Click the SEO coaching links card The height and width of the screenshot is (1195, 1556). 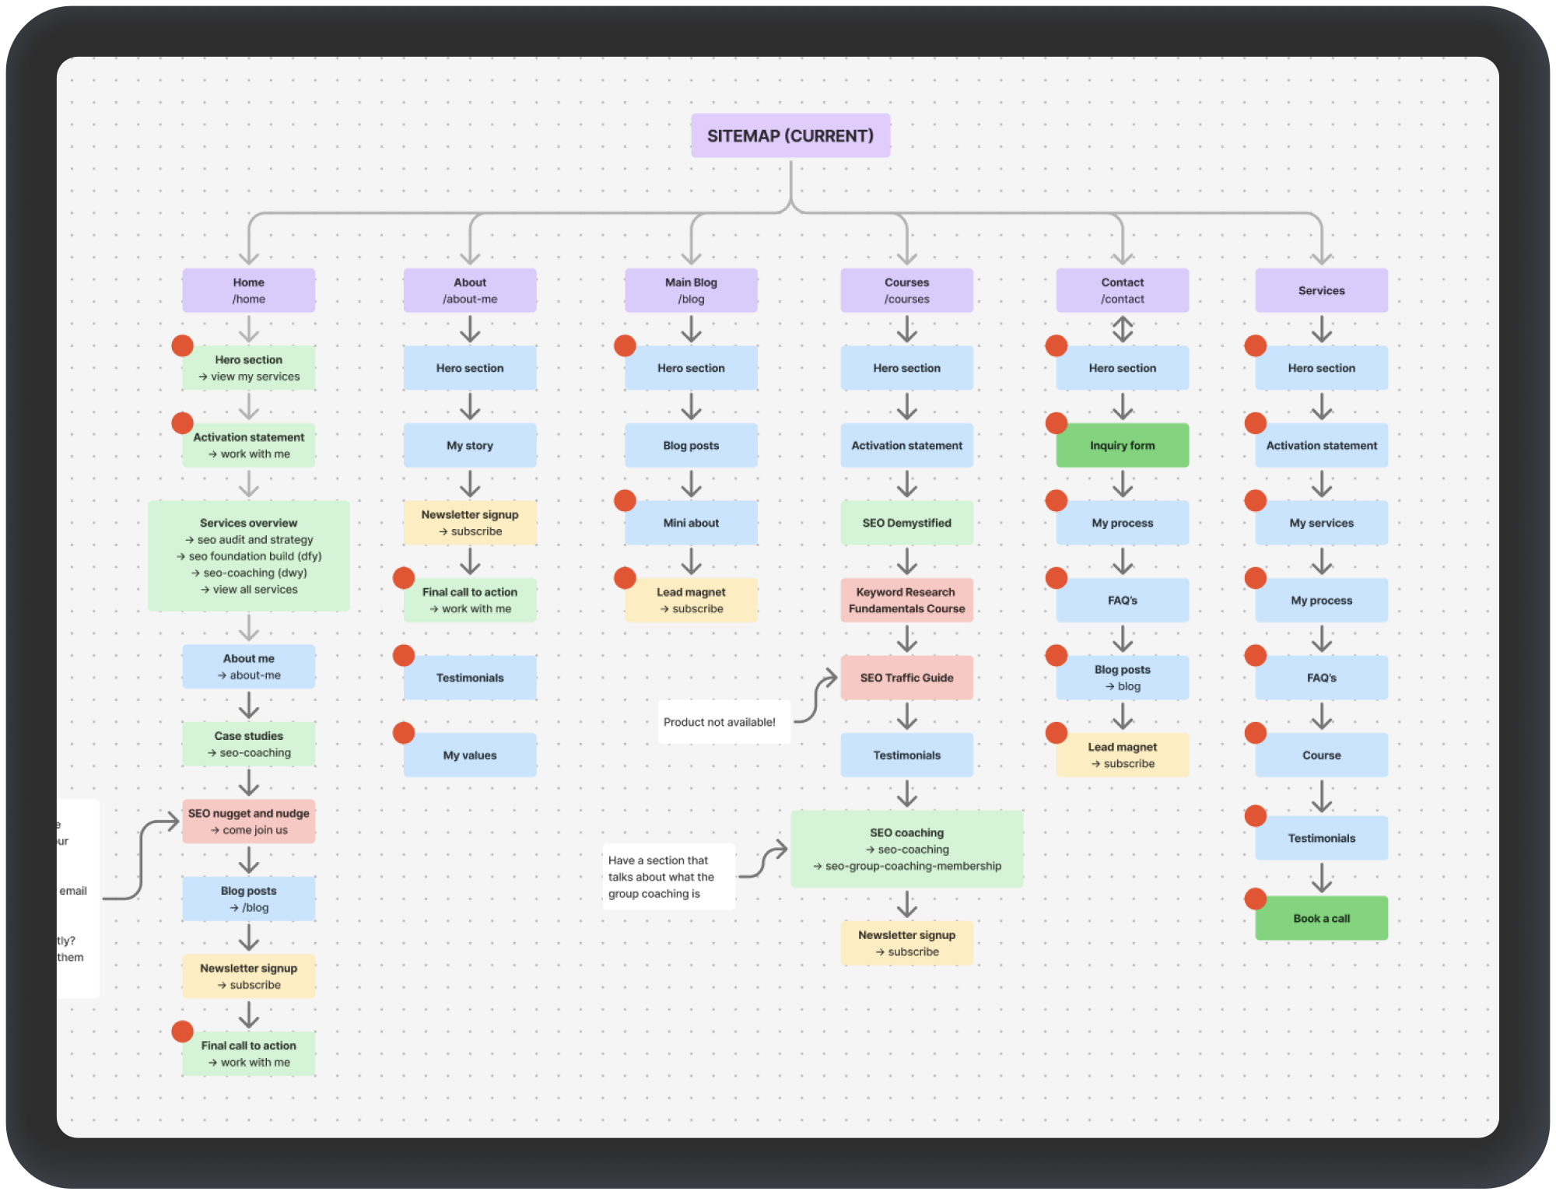[906, 849]
